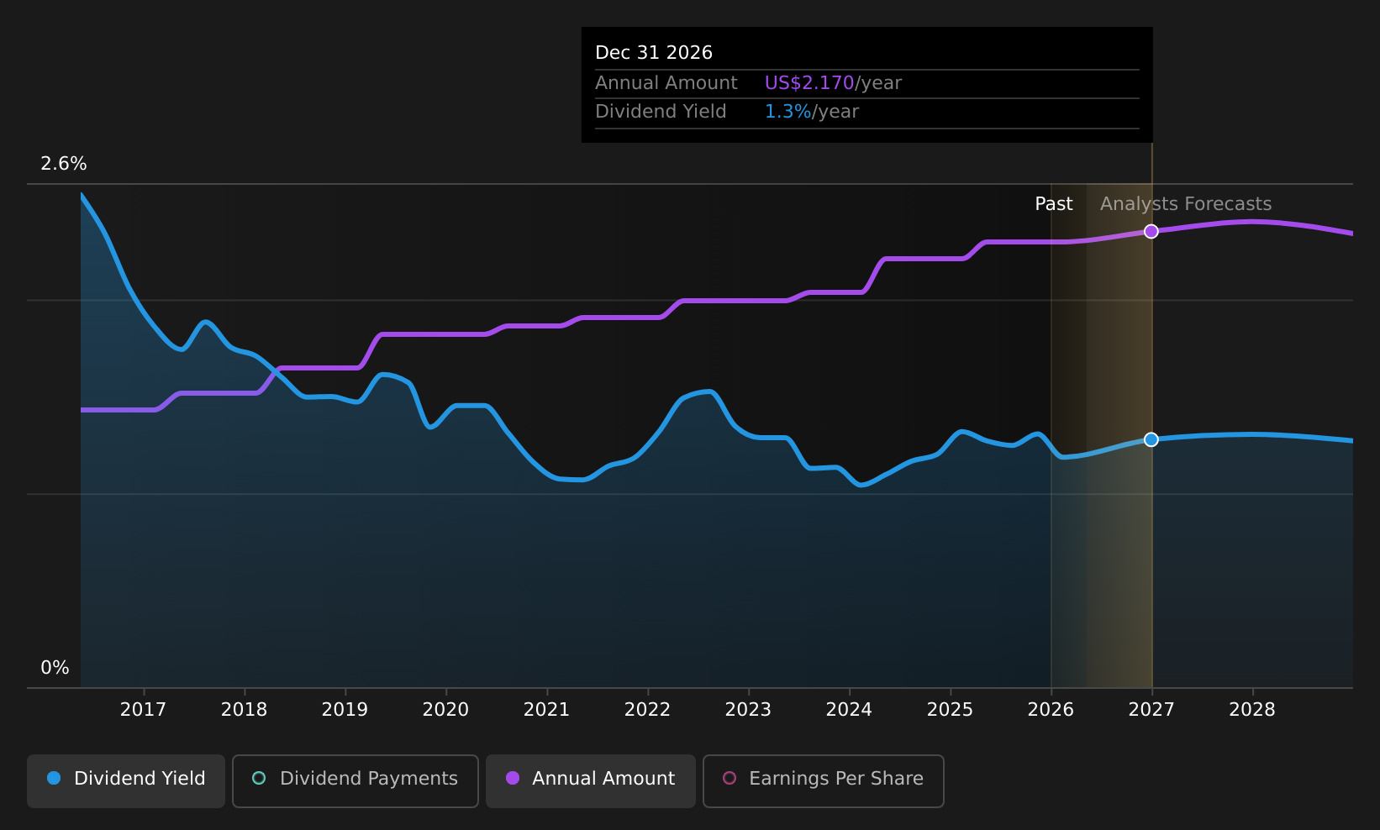Click the purple Annual Amount data point marker
Viewport: 1380px width, 830px height.
pos(1151,231)
